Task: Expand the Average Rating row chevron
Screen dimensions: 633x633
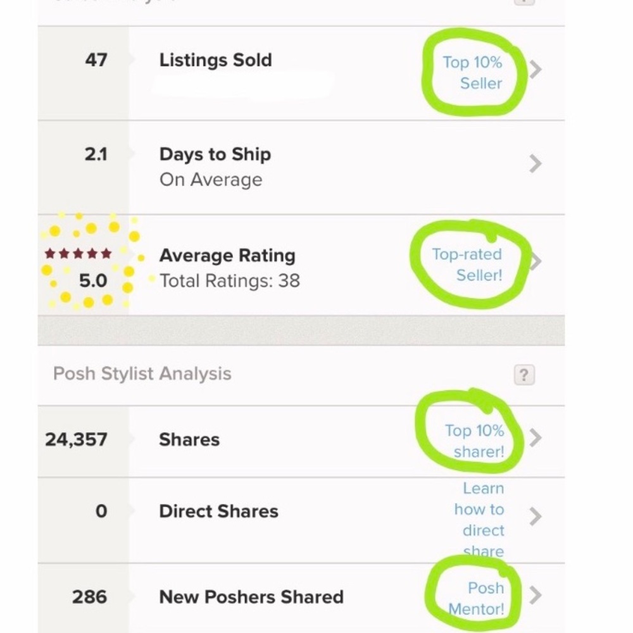Action: coord(536,261)
